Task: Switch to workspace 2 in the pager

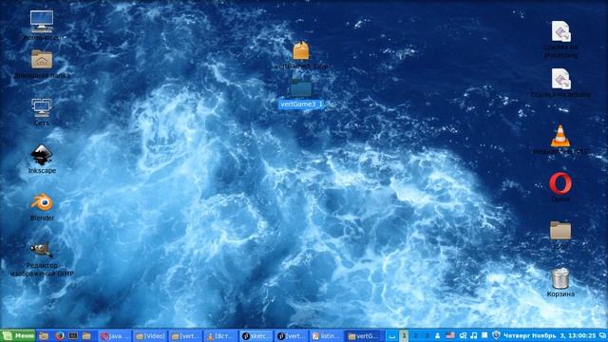Action: click(415, 336)
